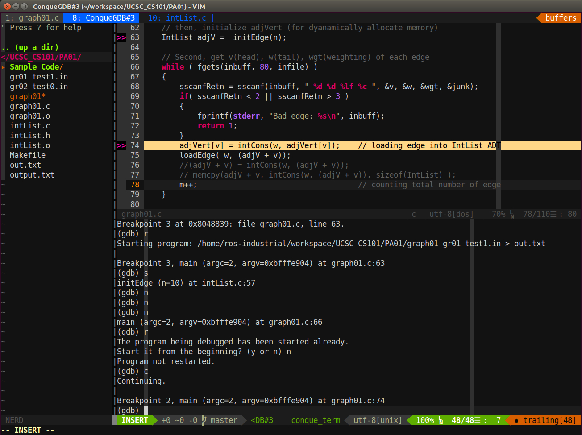Select the graph01 executable file

point(28,96)
